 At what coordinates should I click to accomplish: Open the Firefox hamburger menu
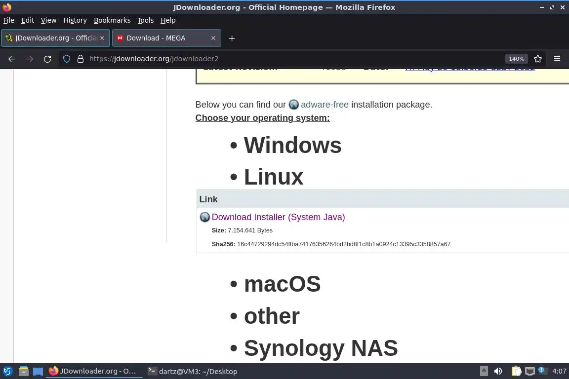[557, 59]
